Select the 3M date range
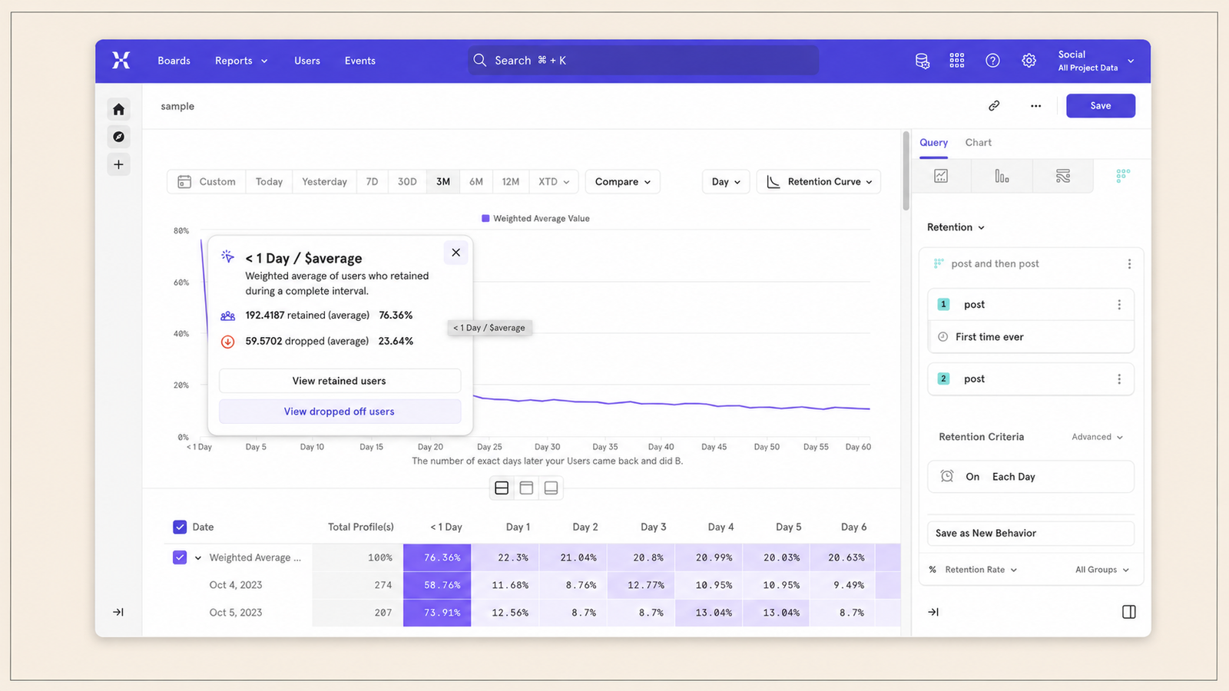Viewport: 1229px width, 691px height. (443, 182)
